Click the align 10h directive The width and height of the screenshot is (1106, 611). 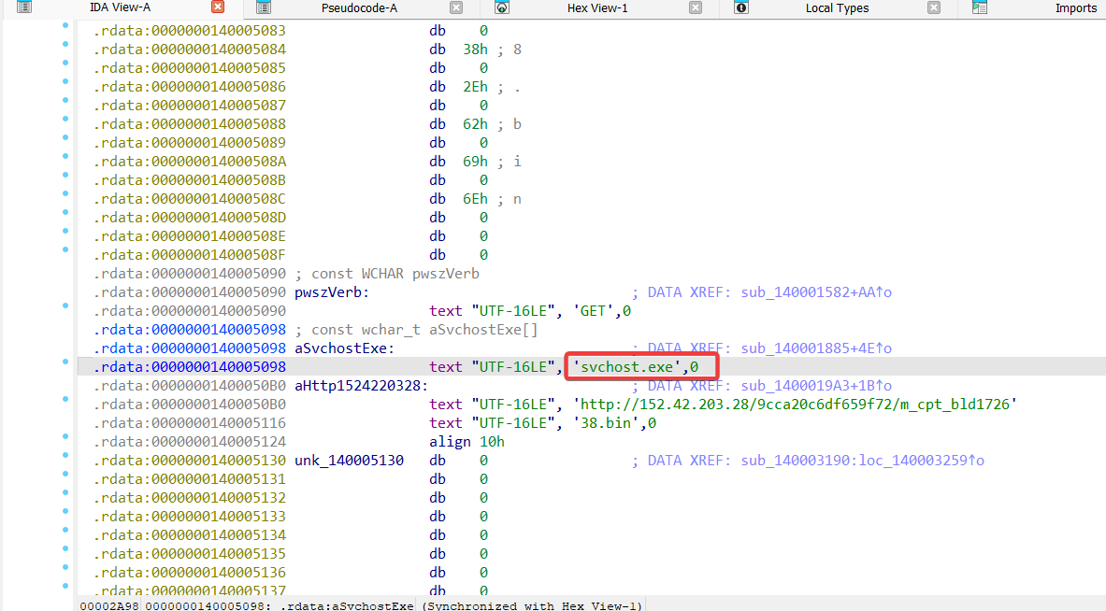(x=467, y=441)
